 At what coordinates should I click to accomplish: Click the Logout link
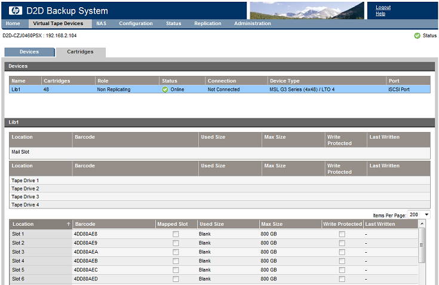(383, 8)
